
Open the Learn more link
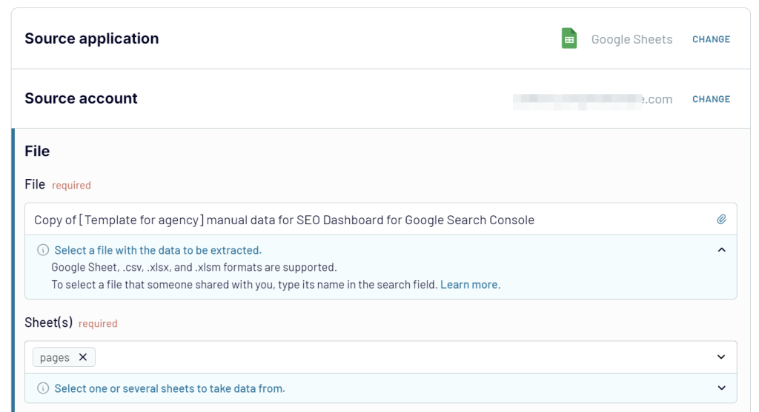click(468, 285)
